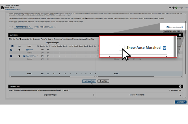Proceed with the NEXT STEP button
188x124 pixels.
(x=181, y=102)
